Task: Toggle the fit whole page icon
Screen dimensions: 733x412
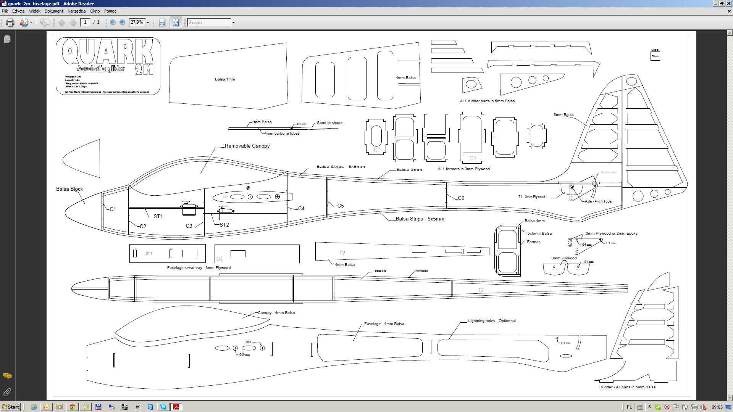Action: click(176, 23)
